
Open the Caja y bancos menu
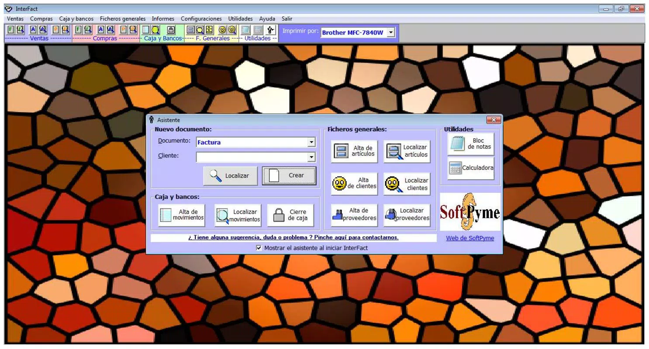click(76, 19)
